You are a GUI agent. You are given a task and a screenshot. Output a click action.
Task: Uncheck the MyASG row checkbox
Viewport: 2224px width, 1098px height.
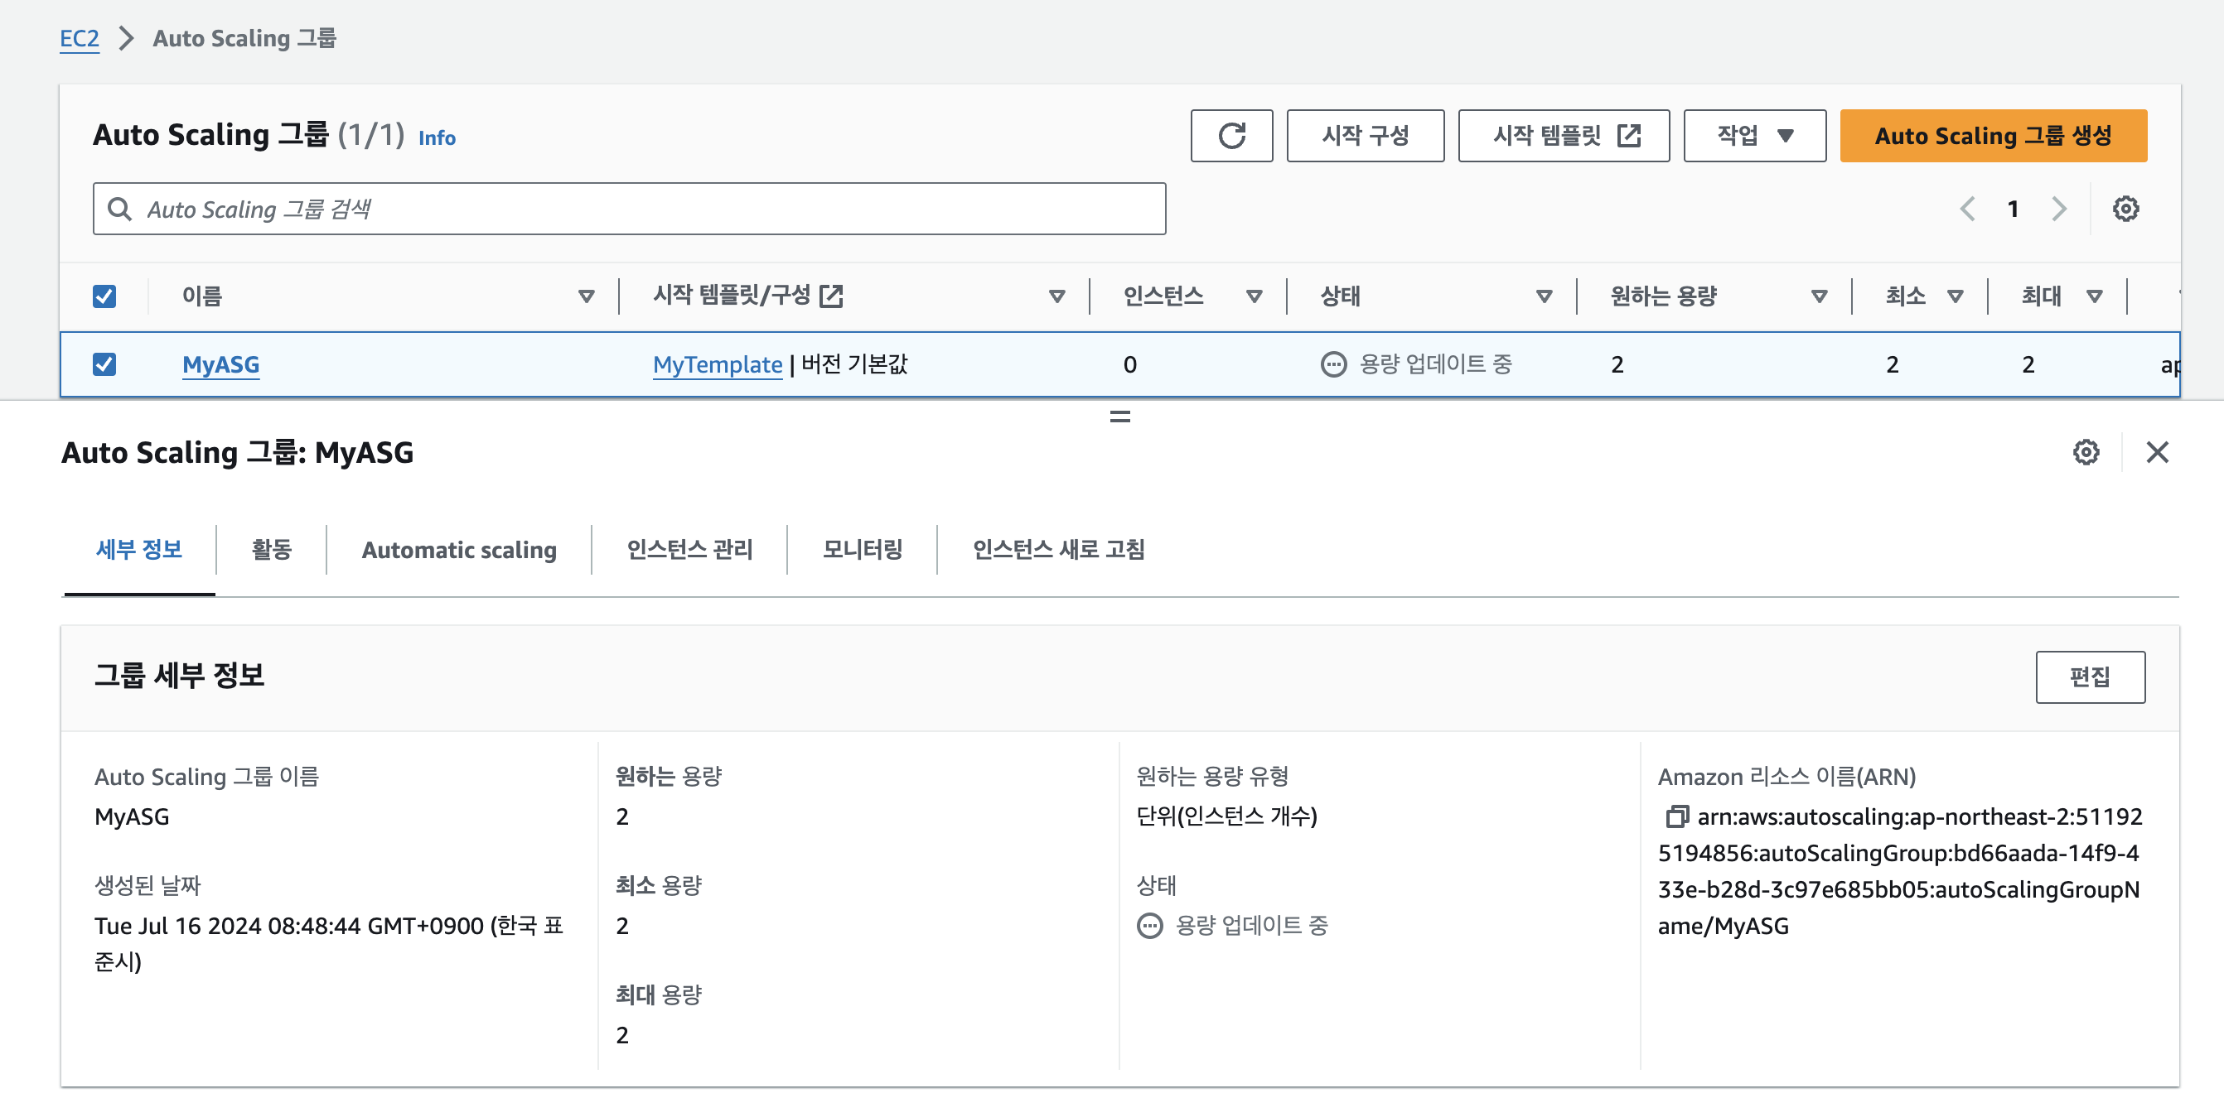tap(104, 364)
